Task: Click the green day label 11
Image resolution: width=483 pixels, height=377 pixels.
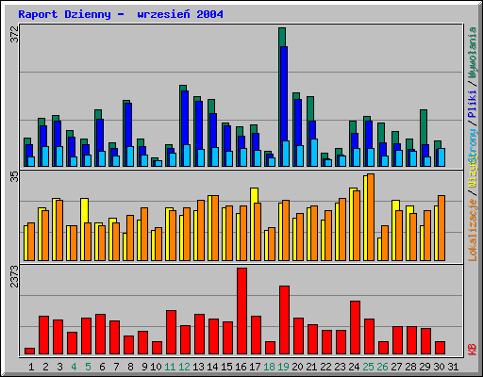Action: [170, 367]
